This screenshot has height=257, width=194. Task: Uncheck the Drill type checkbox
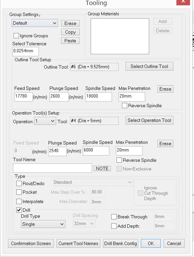click(x=19, y=210)
